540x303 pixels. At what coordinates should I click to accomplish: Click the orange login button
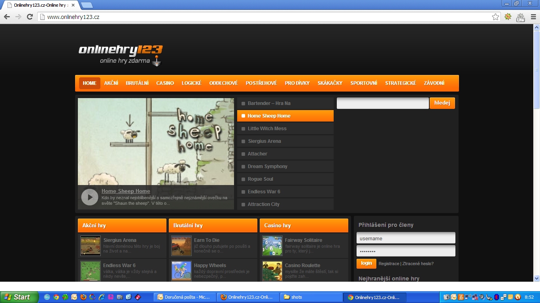366,264
